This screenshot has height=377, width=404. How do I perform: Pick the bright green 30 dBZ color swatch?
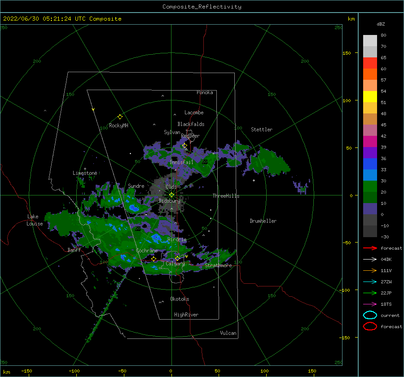pos(370,186)
